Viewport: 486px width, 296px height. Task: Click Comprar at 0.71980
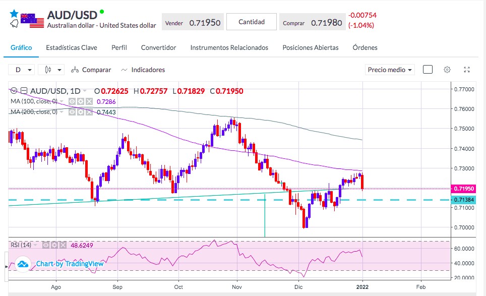tap(312, 22)
